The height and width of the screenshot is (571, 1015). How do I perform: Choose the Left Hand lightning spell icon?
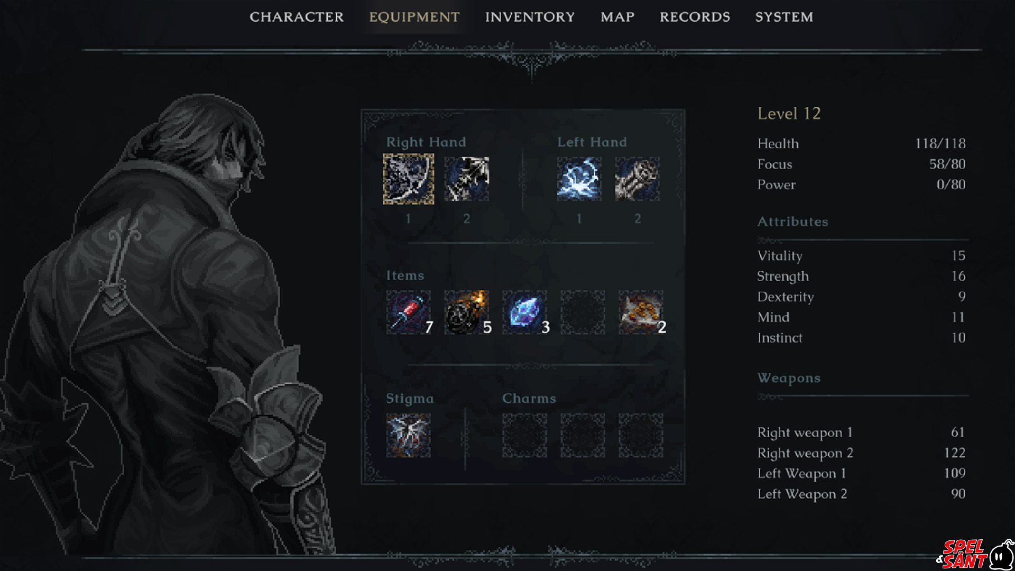(579, 179)
